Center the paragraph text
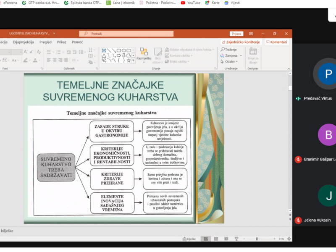Viewport: 336px width, 252px height. point(55,60)
